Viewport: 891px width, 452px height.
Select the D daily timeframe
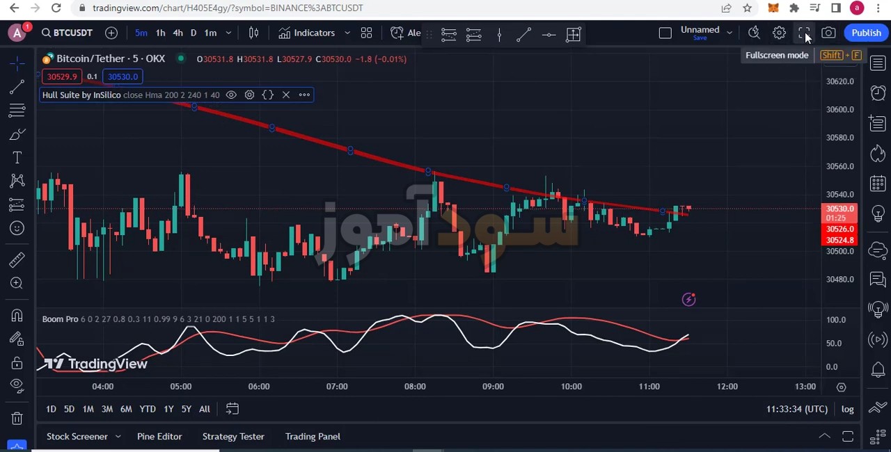point(194,33)
